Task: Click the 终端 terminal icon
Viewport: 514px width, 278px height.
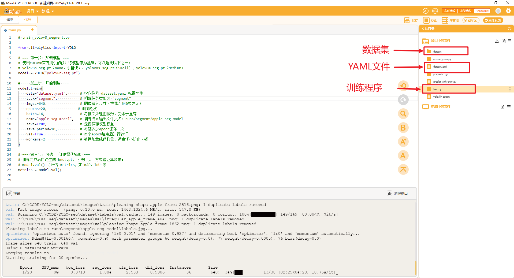Action: coord(9,193)
